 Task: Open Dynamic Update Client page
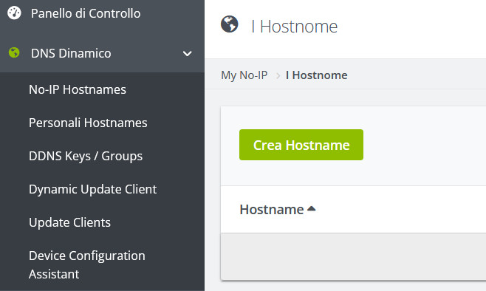click(x=92, y=189)
